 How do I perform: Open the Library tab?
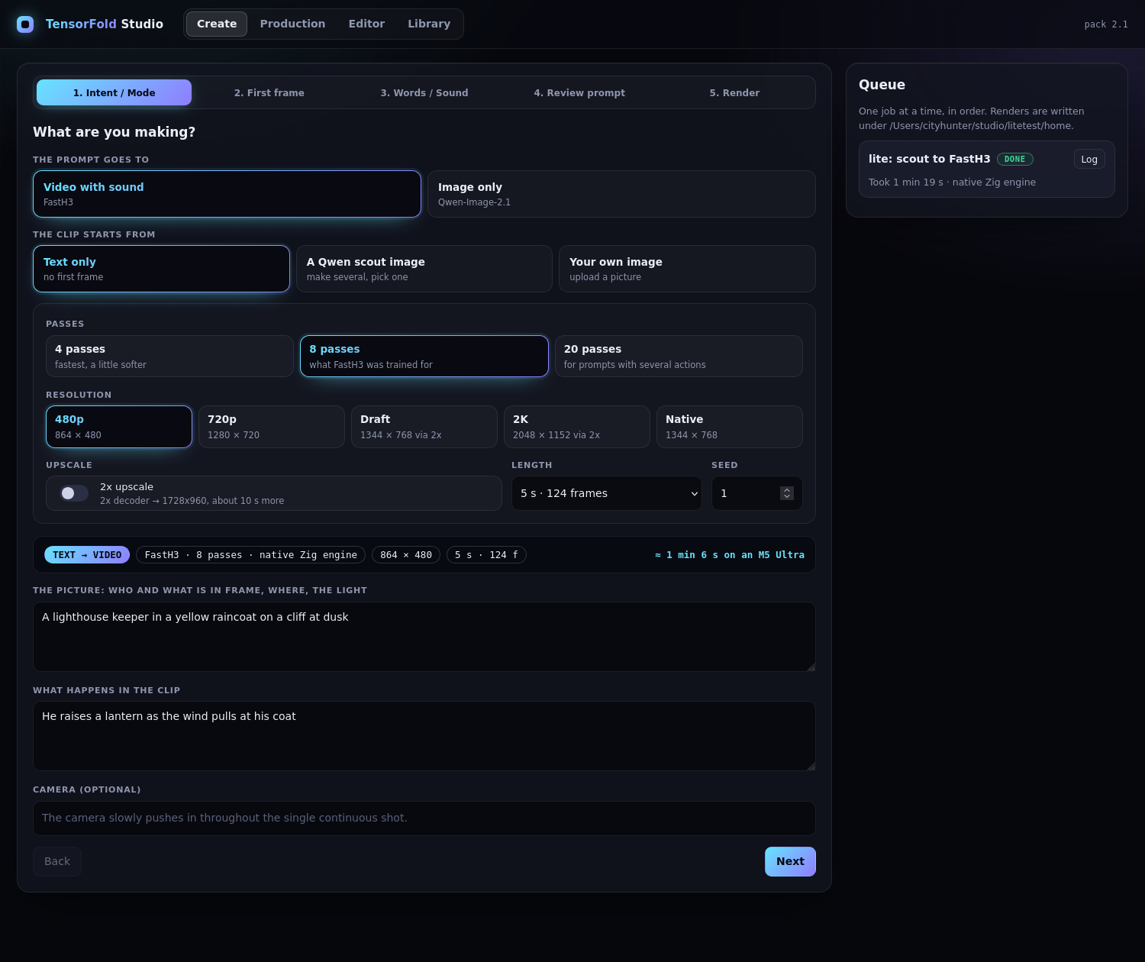point(429,24)
